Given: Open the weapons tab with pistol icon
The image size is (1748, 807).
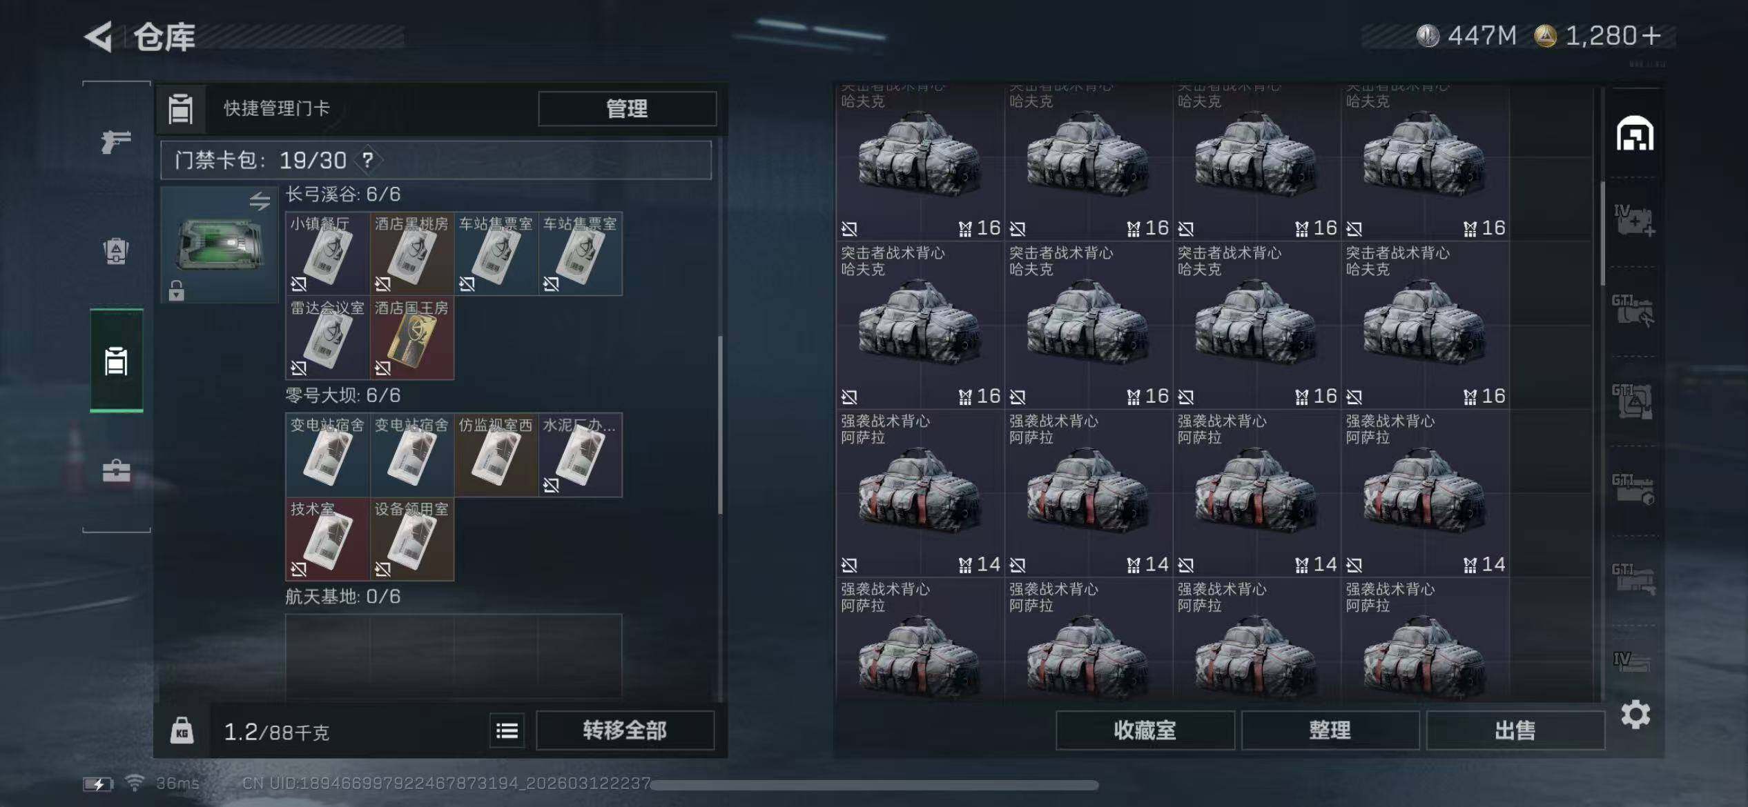Looking at the screenshot, I should click(116, 141).
